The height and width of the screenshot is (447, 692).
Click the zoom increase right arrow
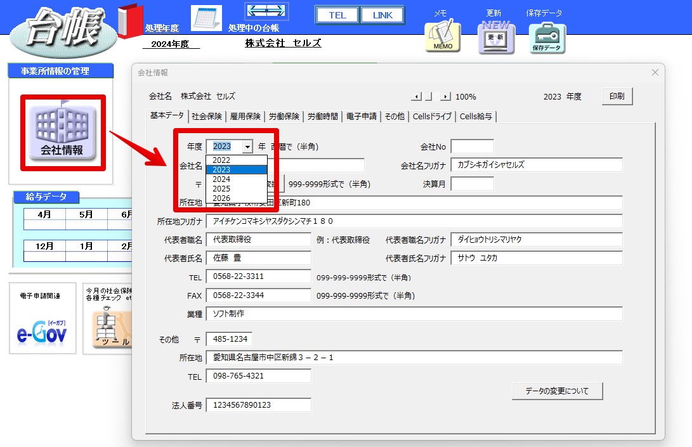pos(445,96)
